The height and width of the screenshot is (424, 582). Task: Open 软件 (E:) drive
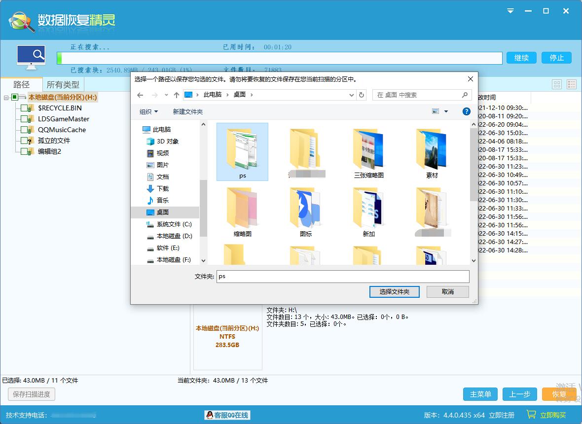[163, 248]
